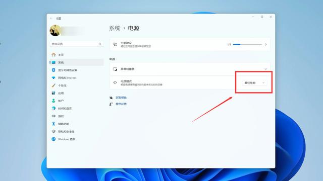Go to 个性化 (Personalization) brush icon
The width and height of the screenshot is (323, 181).
point(53,85)
